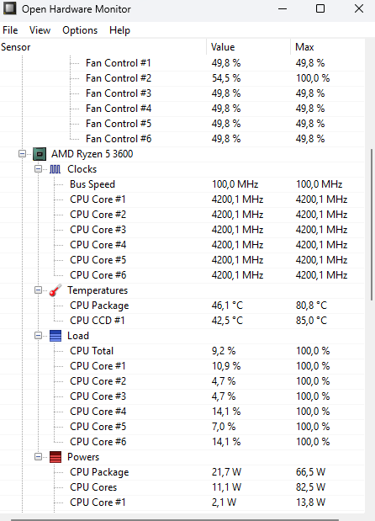Select the CPU Package temperature row
375x521 pixels.
tap(182, 306)
